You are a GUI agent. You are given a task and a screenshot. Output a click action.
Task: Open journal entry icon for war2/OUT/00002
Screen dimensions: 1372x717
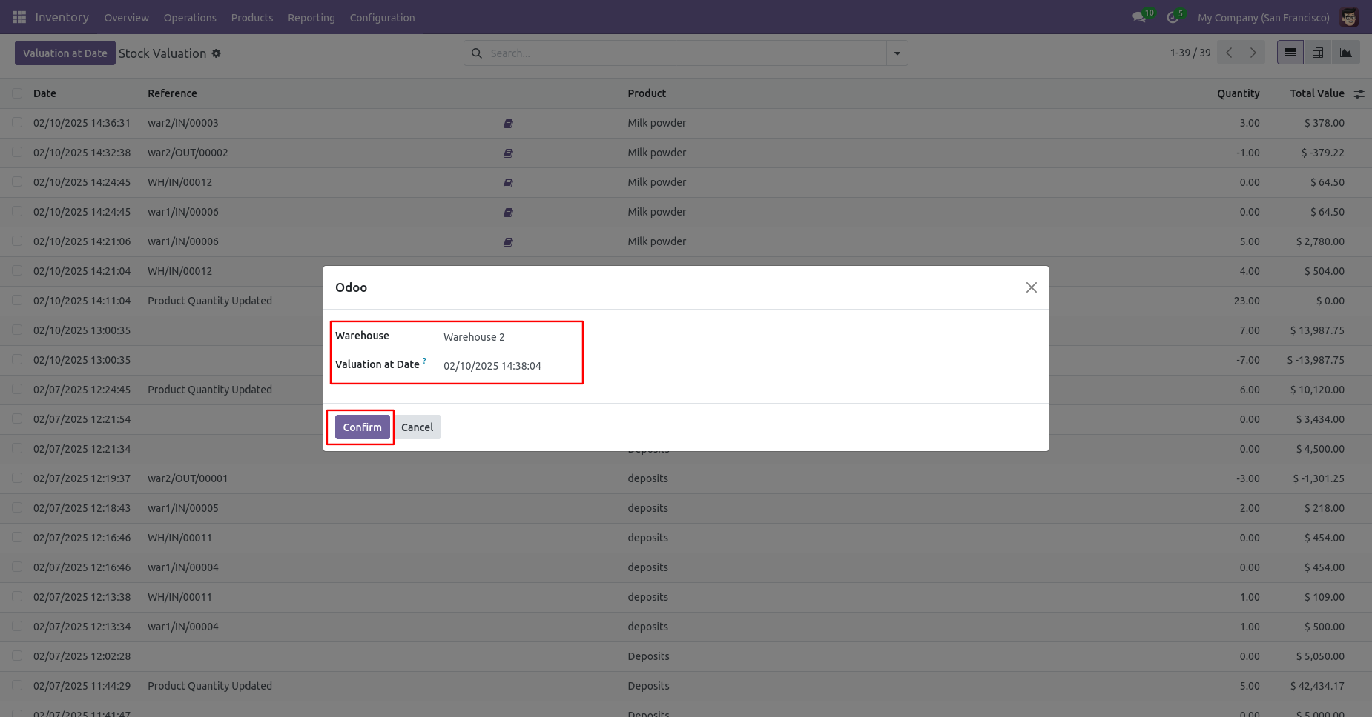(508, 153)
